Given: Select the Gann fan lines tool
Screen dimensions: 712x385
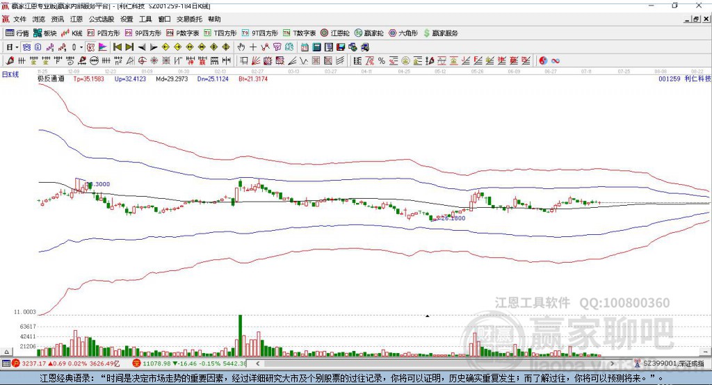Looking at the screenshot, I should (x=256, y=61).
